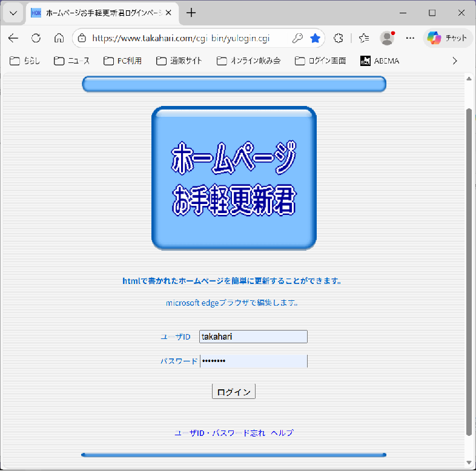Image resolution: width=476 pixels, height=471 pixels.
Task: Open the Copilot チャット button
Action: coord(448,38)
